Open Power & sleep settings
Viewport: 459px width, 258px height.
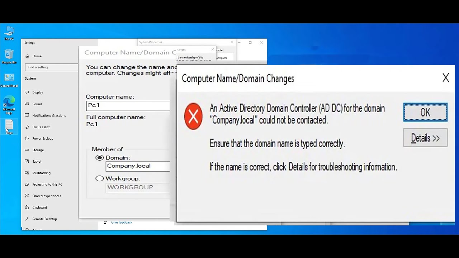[x=43, y=138]
